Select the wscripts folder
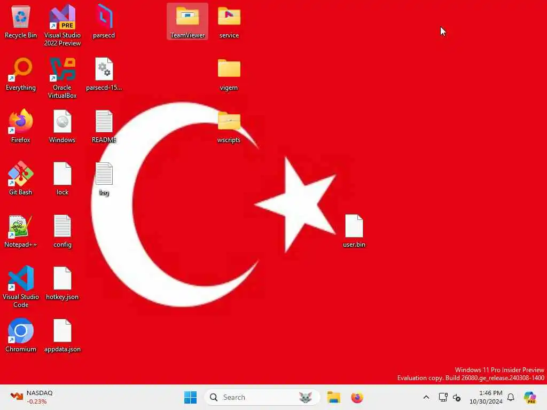Screen dimensions: 547x410 (x=229, y=126)
